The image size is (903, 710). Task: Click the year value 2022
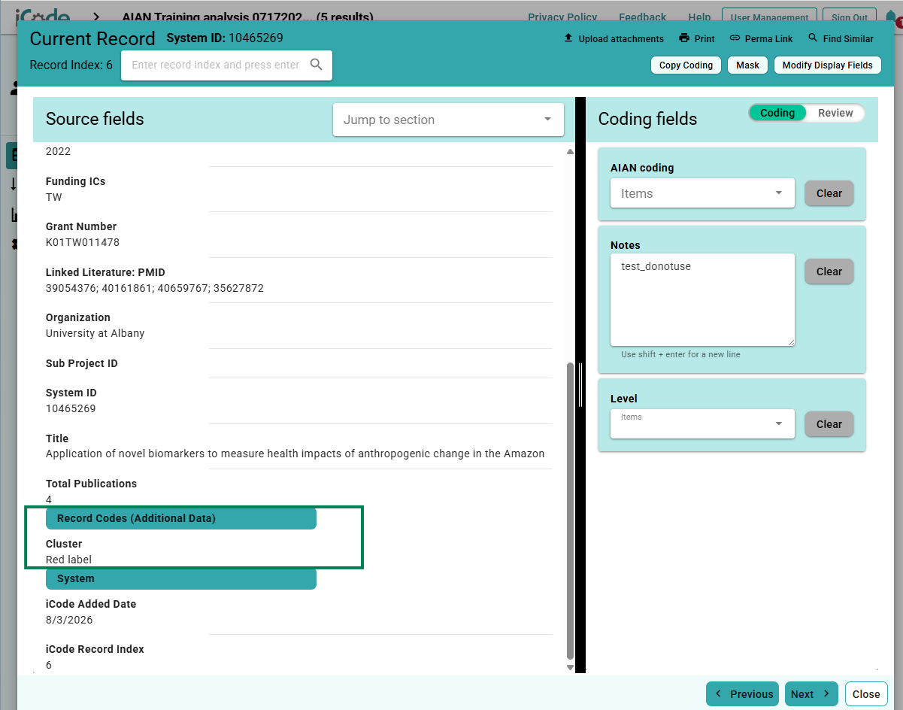tap(58, 151)
